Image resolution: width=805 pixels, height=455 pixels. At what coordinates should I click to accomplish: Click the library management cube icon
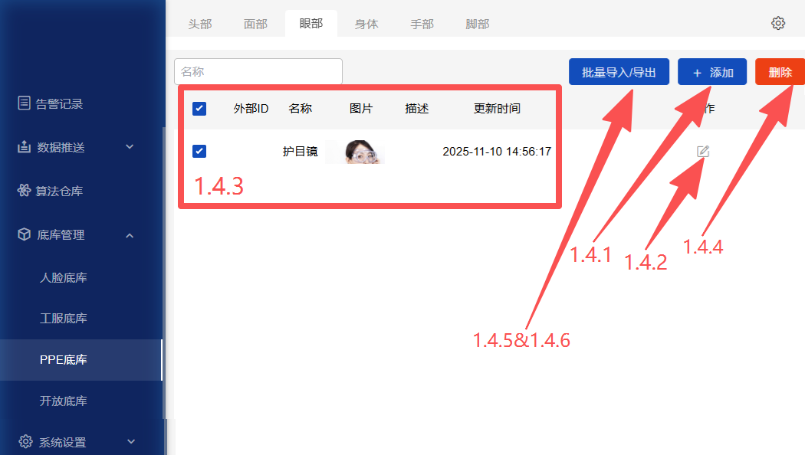(x=25, y=235)
